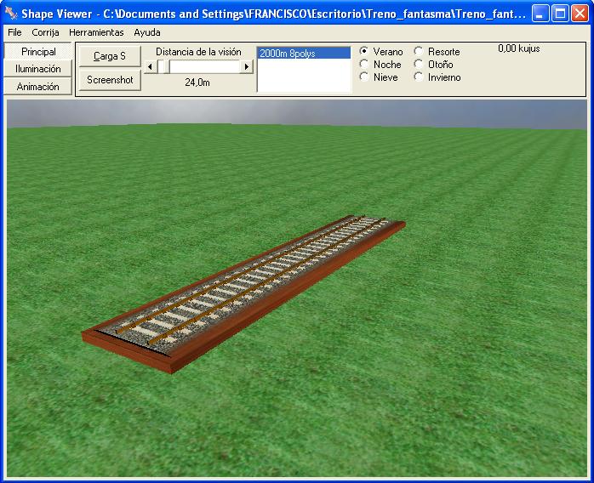Open the Corrija menu

click(x=45, y=32)
